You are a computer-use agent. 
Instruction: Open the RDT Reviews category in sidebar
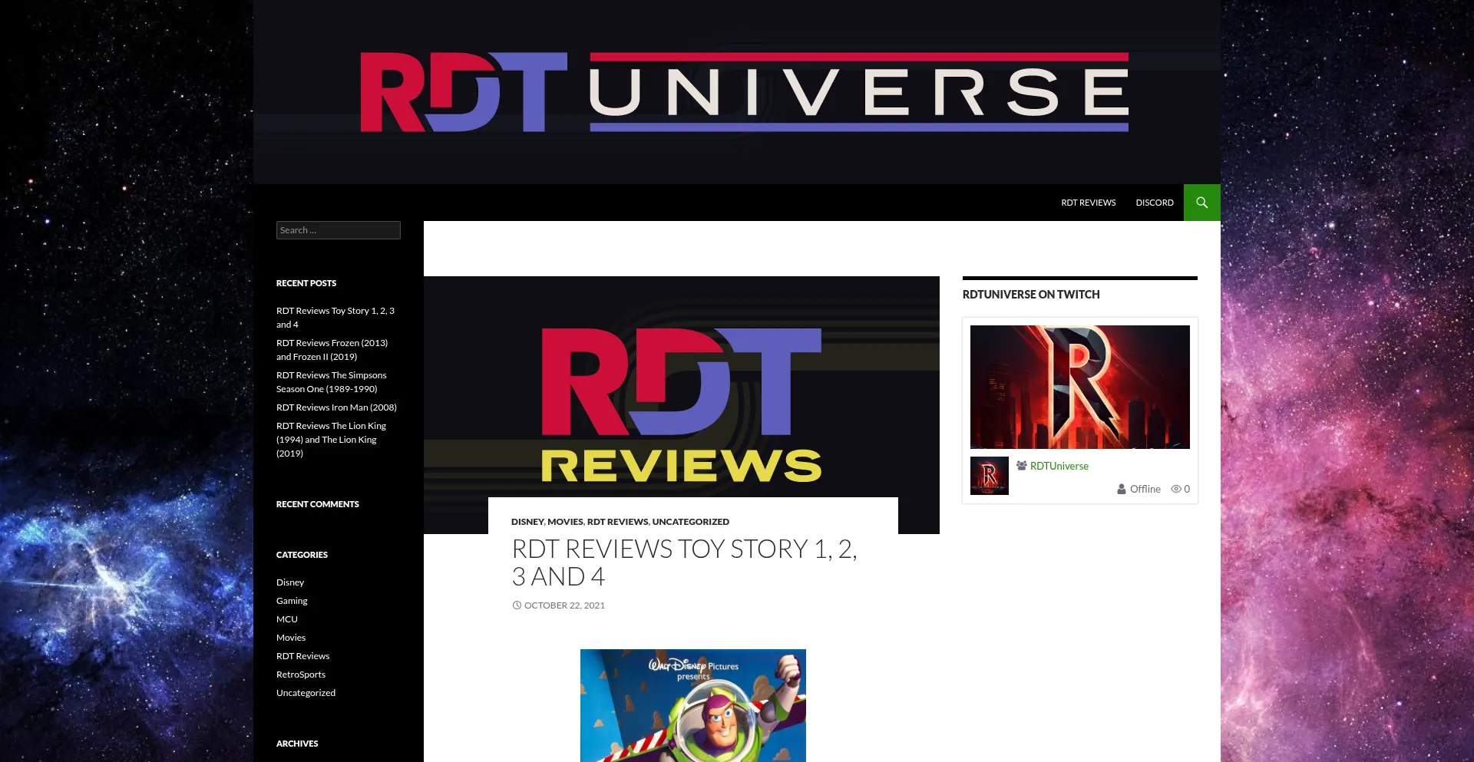303,656
